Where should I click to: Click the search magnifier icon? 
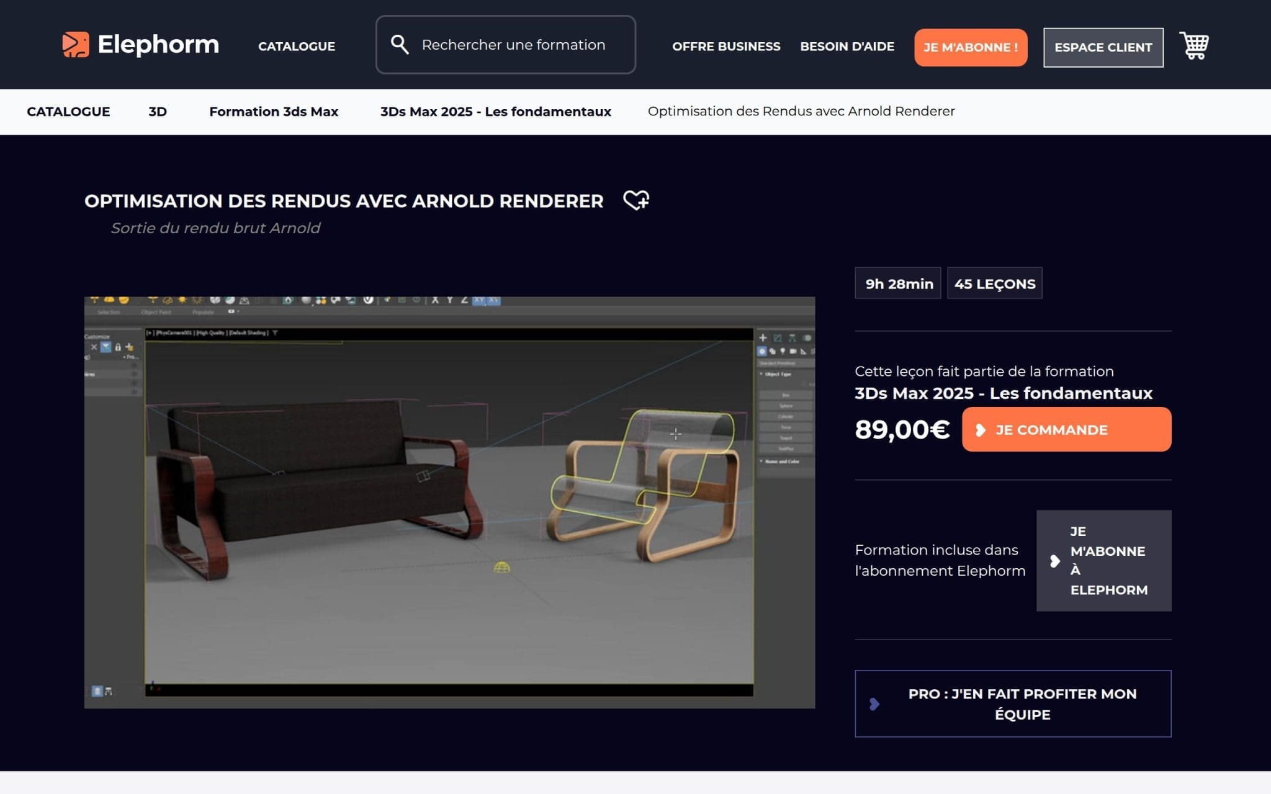400,45
